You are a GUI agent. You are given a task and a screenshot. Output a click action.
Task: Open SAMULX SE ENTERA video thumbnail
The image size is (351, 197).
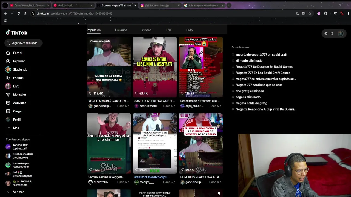(155, 67)
